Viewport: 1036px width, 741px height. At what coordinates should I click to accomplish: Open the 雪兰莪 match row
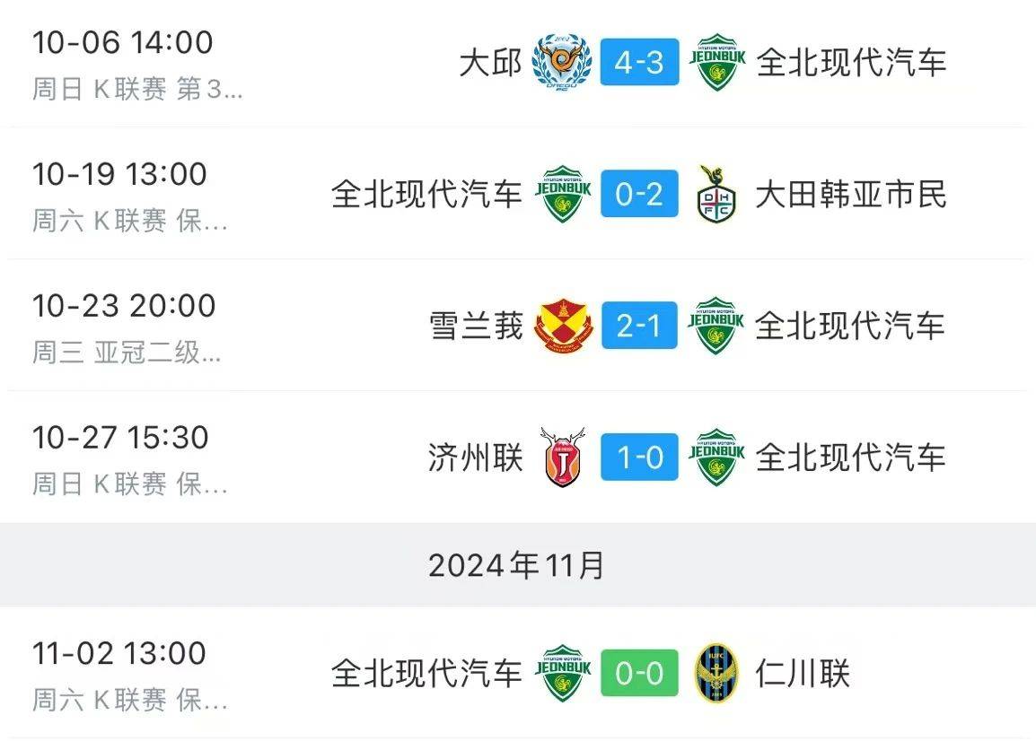[476, 326]
